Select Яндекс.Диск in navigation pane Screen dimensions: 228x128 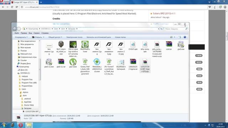[25, 64]
